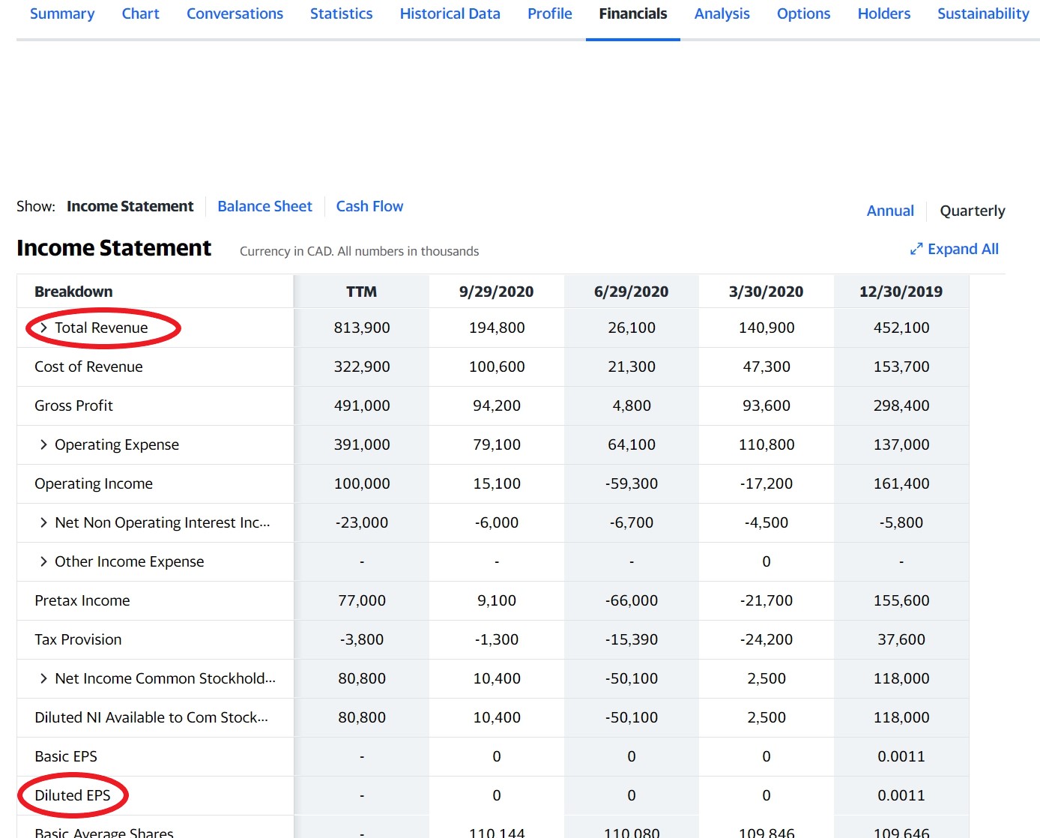Expand Net Non Operating Interest row
Viewport: 1040px width, 838px height.
pyautogui.click(x=43, y=522)
